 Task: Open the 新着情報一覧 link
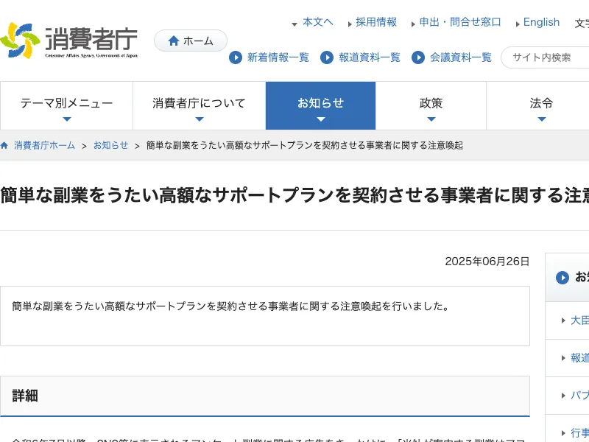pos(278,57)
